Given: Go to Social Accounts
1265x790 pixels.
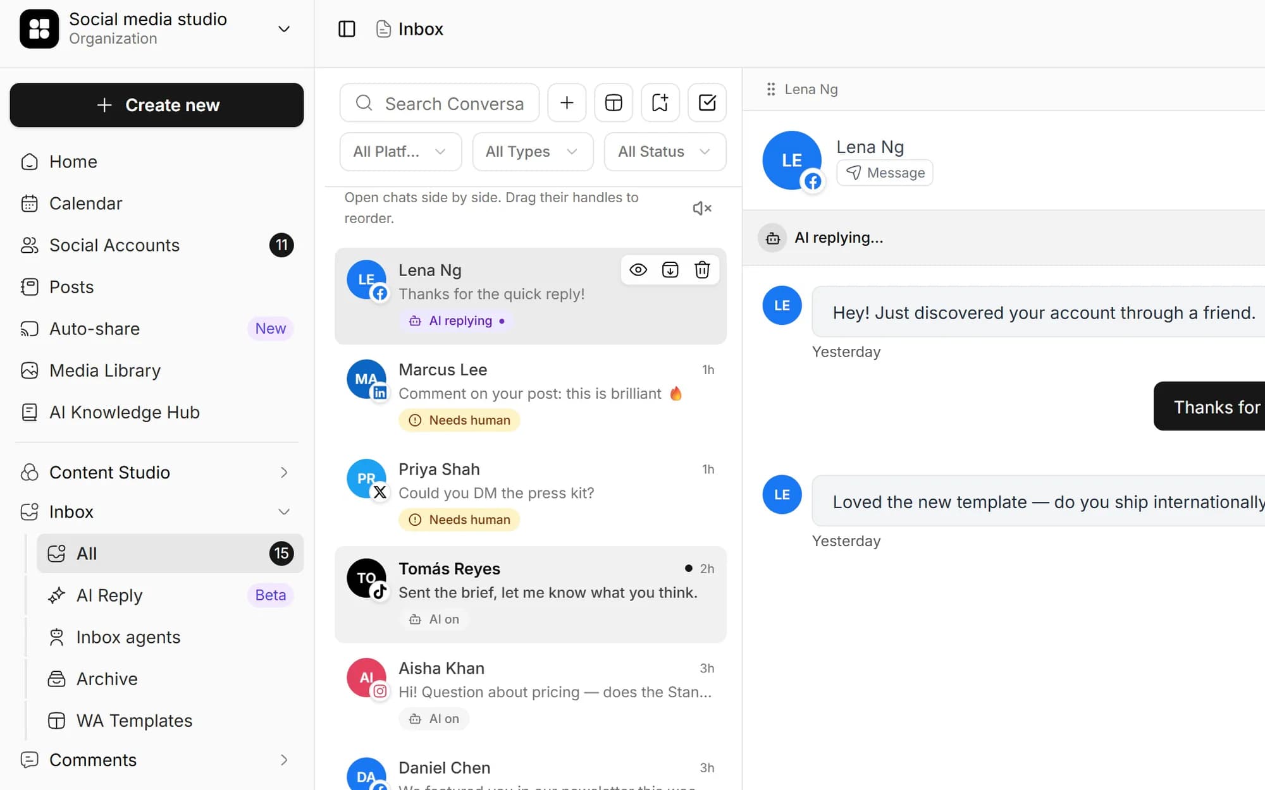Looking at the screenshot, I should tap(157, 245).
